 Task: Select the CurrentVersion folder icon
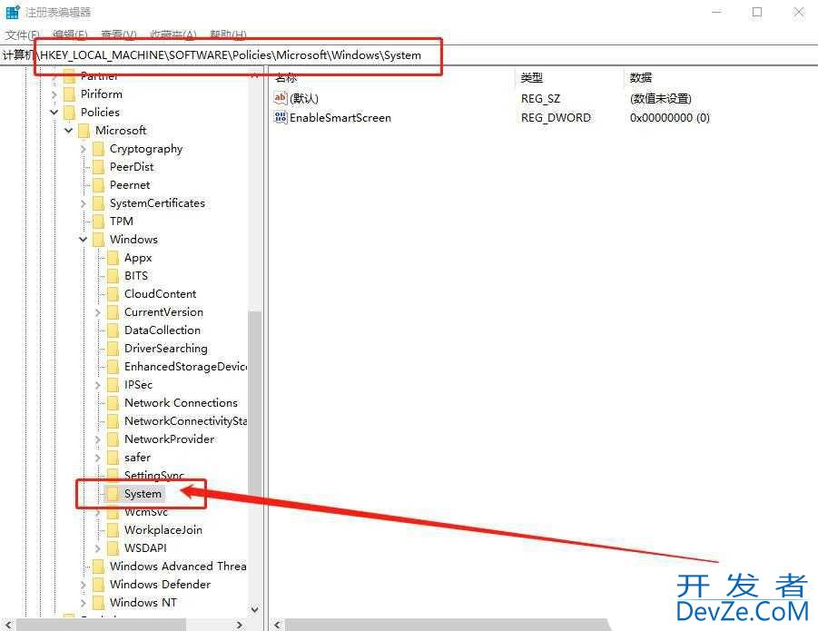pyautogui.click(x=113, y=312)
